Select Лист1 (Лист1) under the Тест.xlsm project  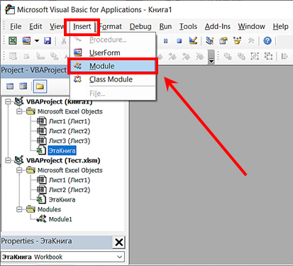pyautogui.click(x=70, y=180)
